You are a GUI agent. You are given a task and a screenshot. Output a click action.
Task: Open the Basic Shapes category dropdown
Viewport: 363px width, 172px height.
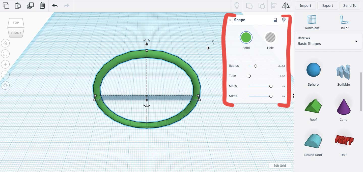pos(328,41)
